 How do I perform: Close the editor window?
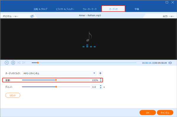click(173, 2)
